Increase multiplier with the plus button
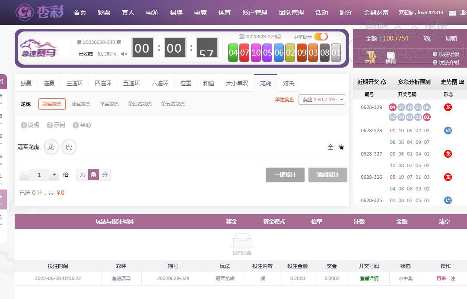Screen dimensions: 467x299 coord(54,175)
